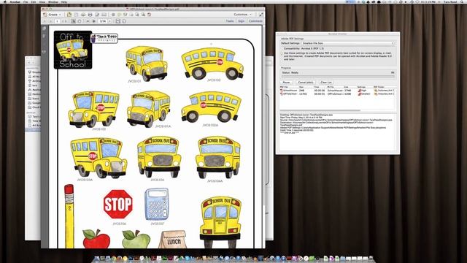Open the Comment pane in Acrobat
Screen dimensions: 467x263
pyautogui.click(x=255, y=21)
